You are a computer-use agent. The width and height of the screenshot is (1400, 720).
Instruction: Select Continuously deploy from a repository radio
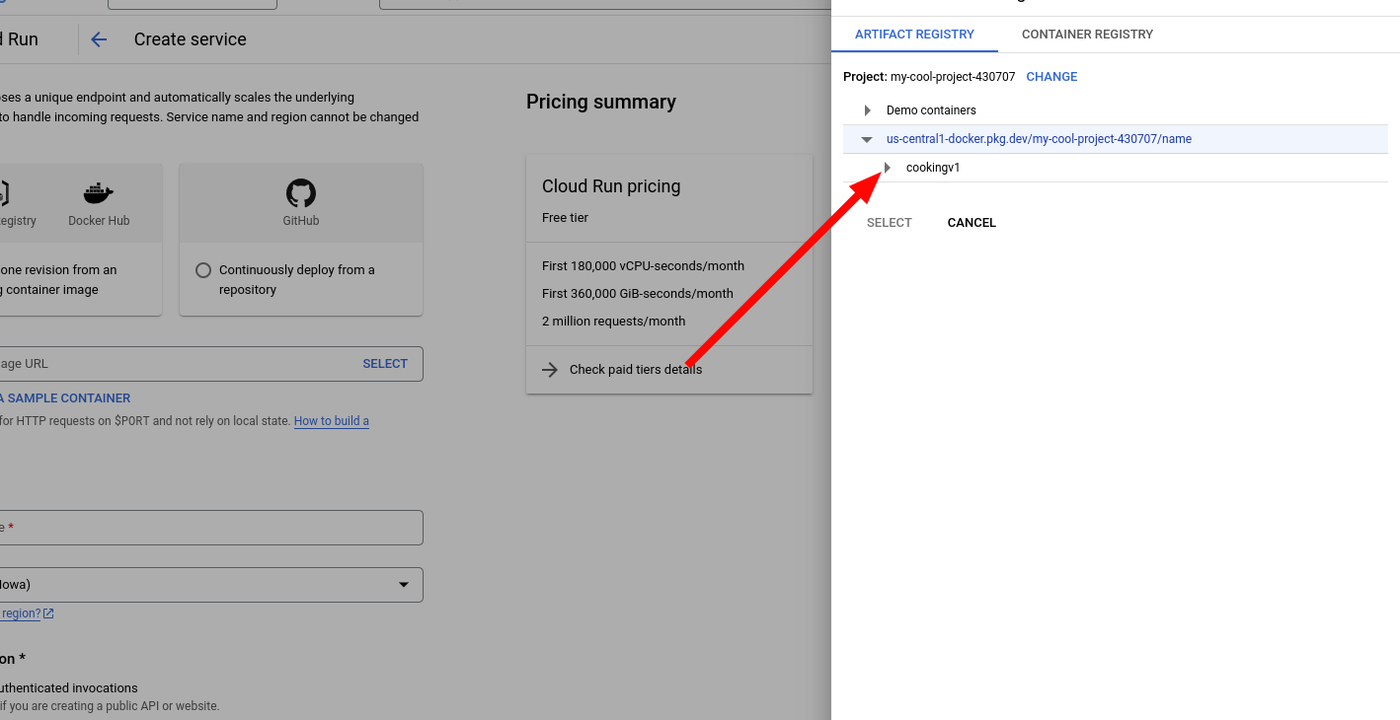(x=203, y=270)
